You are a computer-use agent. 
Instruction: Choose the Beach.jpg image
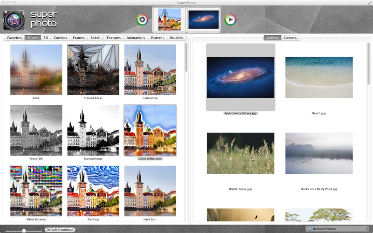(319, 77)
